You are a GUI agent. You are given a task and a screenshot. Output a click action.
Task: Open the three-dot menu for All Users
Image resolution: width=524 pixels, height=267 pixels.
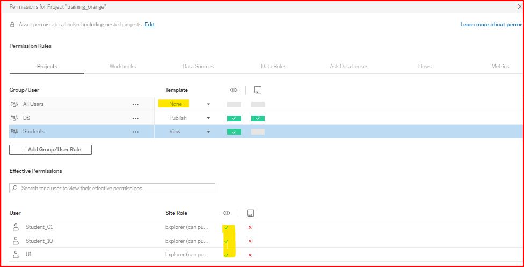click(136, 104)
